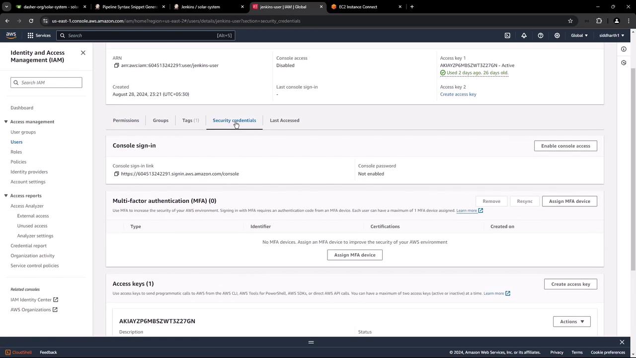Open the AWS Services grid menu
The height and width of the screenshot is (358, 636).
[x=39, y=35]
